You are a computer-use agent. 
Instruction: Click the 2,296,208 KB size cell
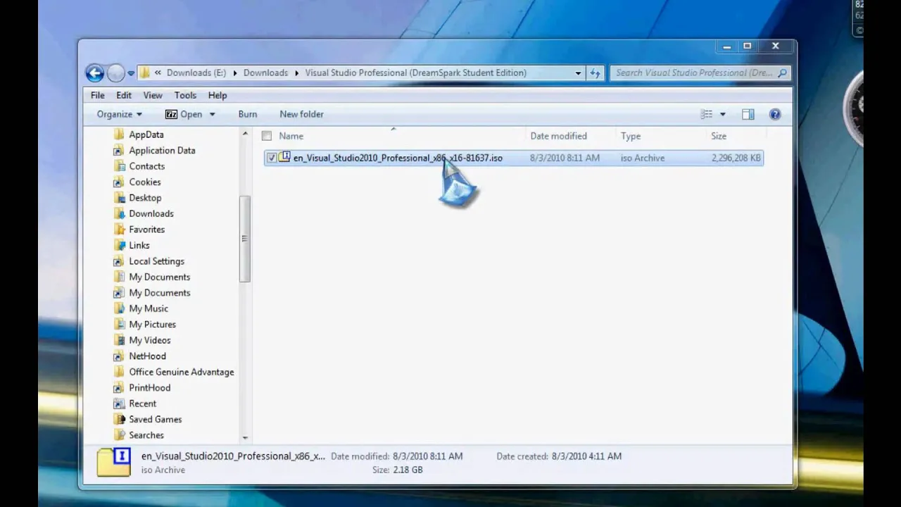click(x=736, y=158)
